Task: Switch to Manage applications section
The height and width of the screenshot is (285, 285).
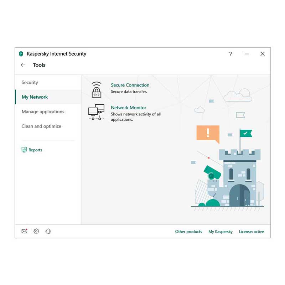Action: point(43,112)
